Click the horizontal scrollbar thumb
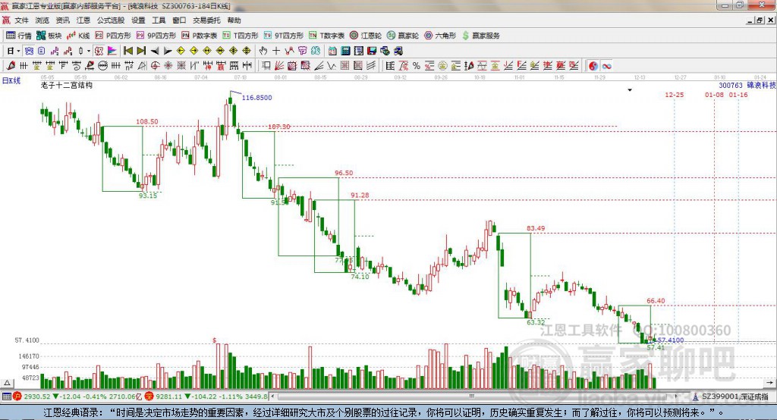The width and height of the screenshot is (777, 420). (472, 396)
